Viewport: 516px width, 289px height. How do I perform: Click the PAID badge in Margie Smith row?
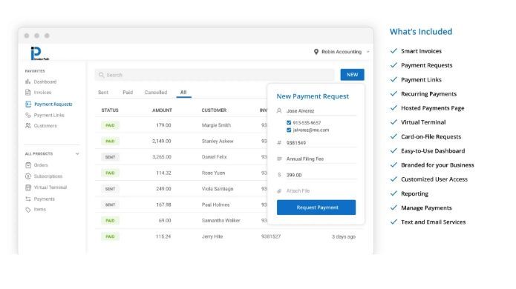(110, 125)
